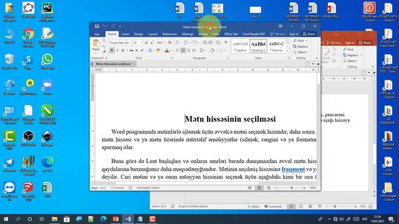Click the yellow text highlight color button
The image size is (399, 224).
[x=158, y=50]
